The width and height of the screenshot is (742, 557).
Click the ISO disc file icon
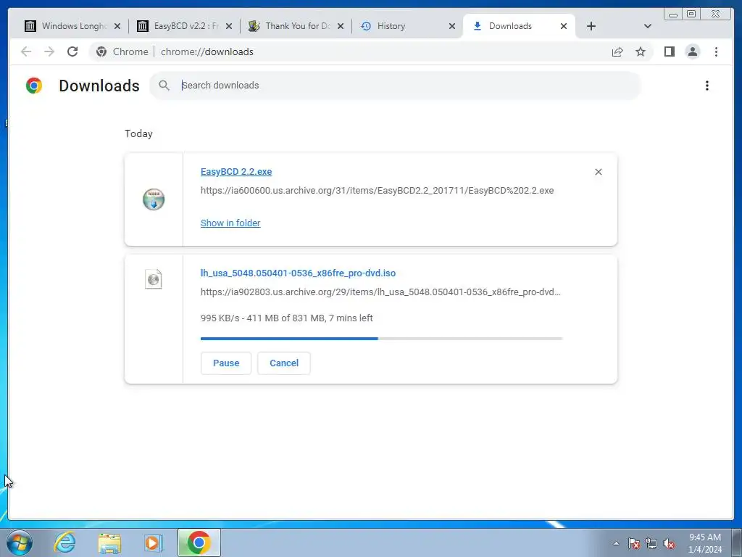(154, 279)
